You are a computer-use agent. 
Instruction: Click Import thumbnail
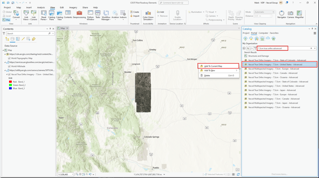coord(135,16)
